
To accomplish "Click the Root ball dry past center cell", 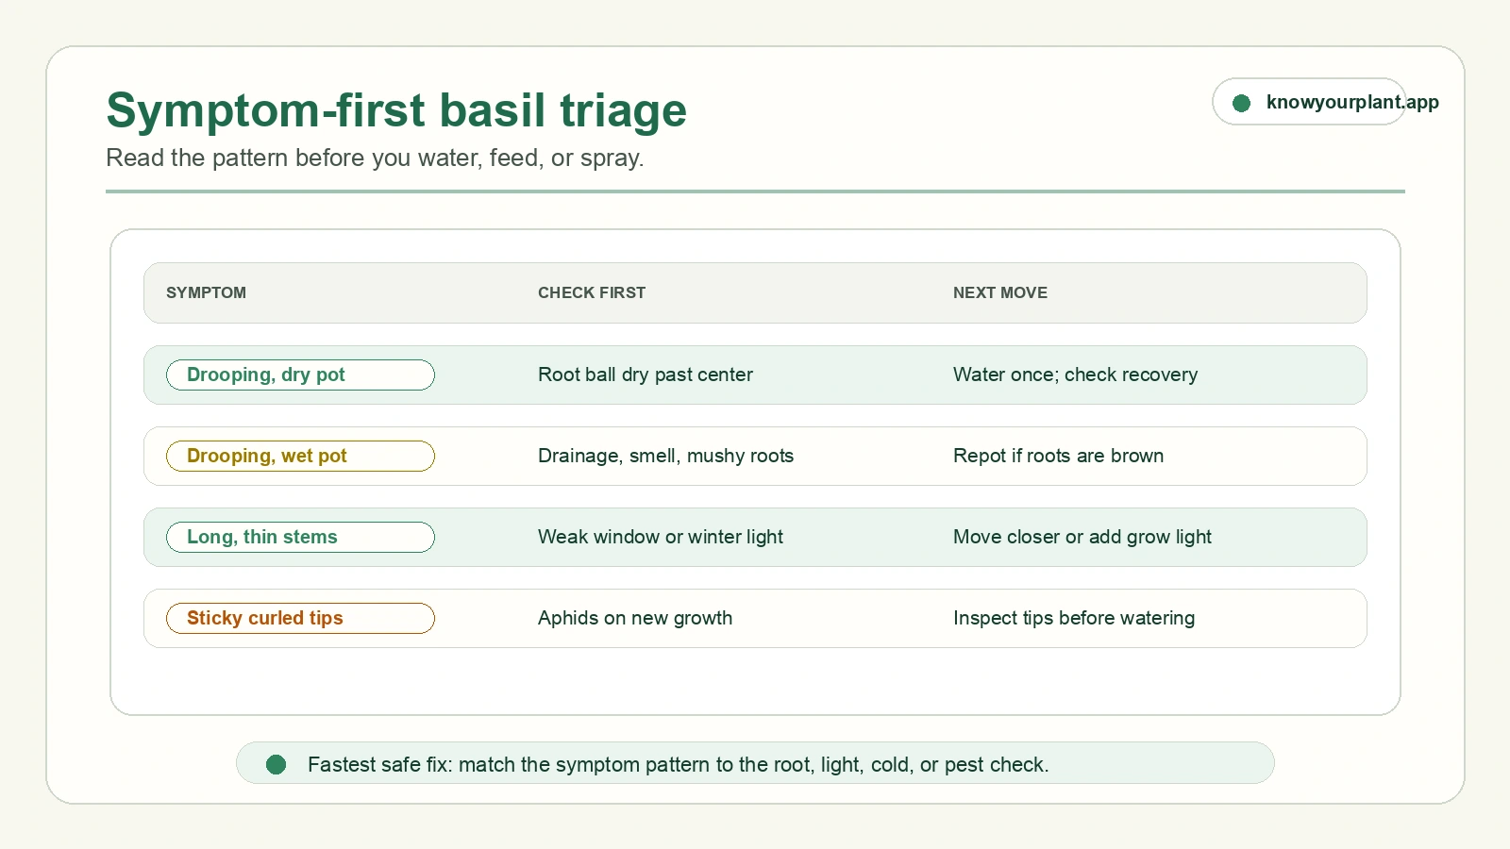I will click(x=646, y=375).
